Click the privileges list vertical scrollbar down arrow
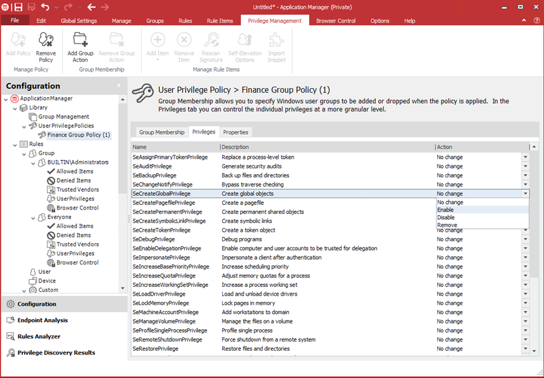Screen dimensions: 544x378 pyautogui.click(x=535, y=351)
